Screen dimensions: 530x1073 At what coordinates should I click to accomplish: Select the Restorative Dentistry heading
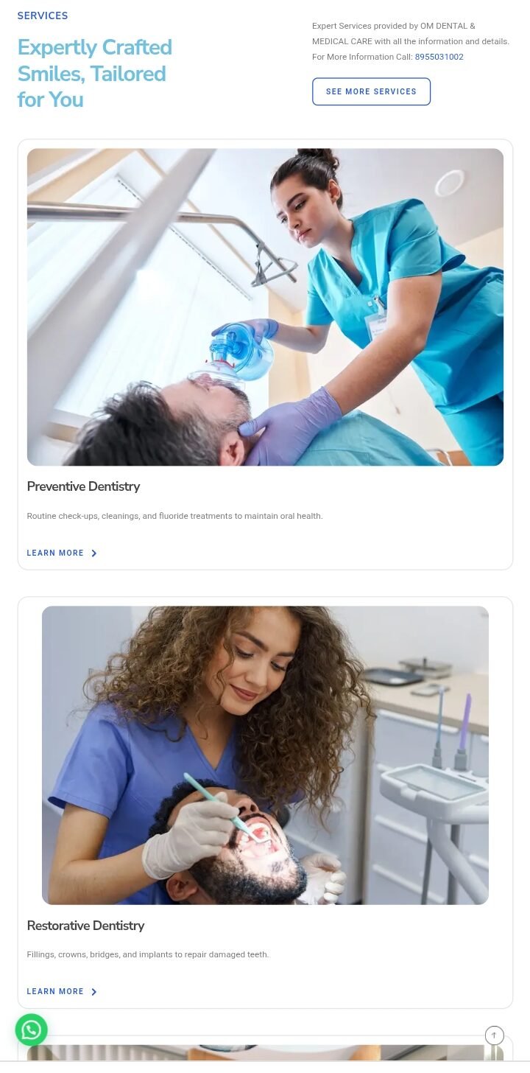coord(85,926)
